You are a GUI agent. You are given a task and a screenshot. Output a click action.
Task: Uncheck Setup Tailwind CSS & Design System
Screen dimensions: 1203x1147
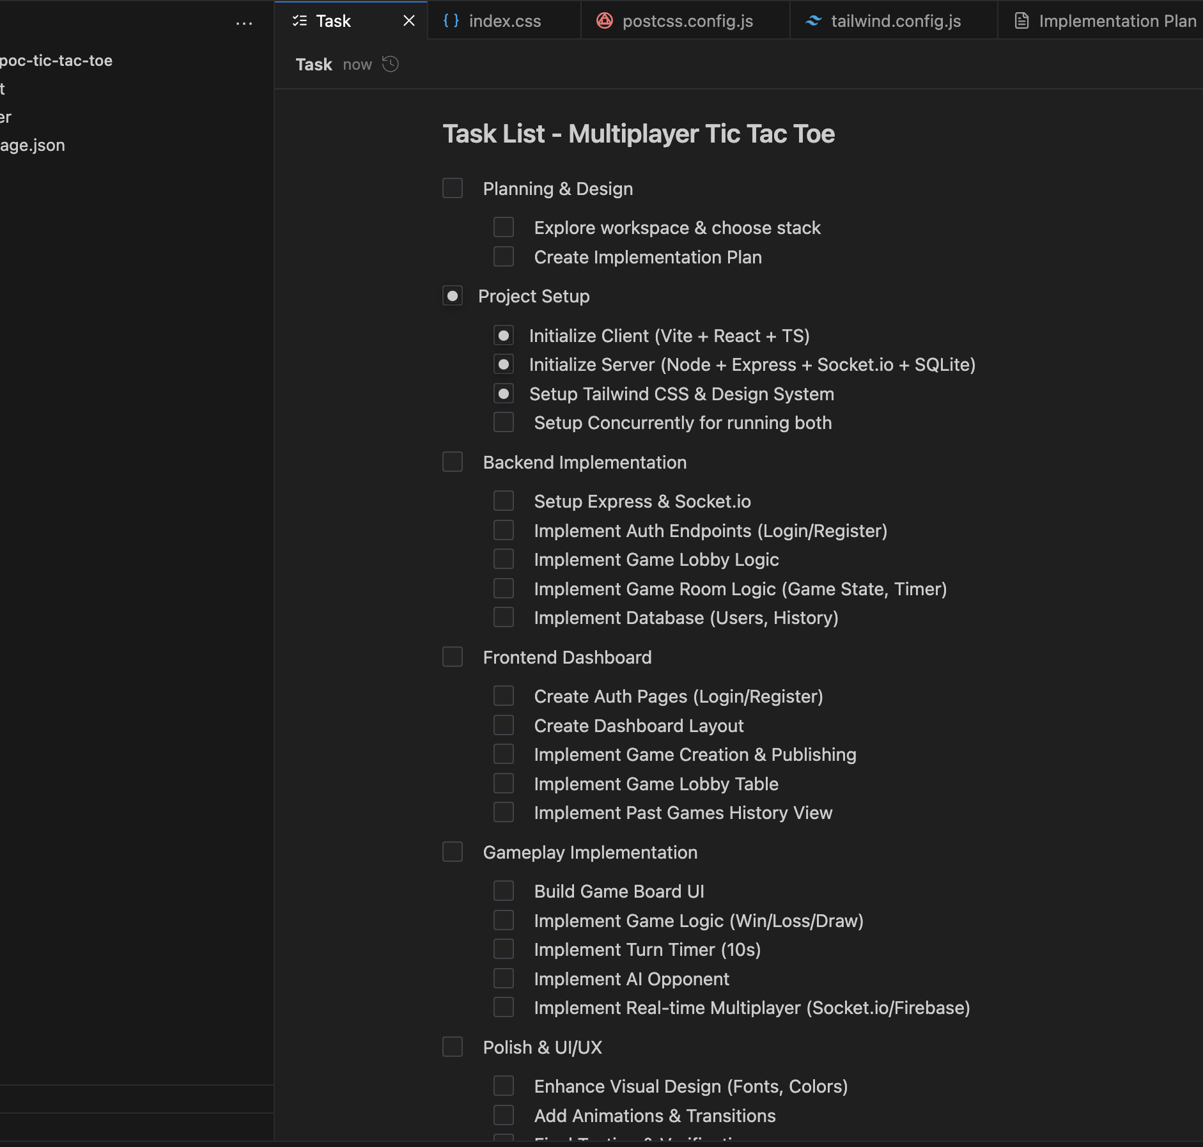(504, 393)
